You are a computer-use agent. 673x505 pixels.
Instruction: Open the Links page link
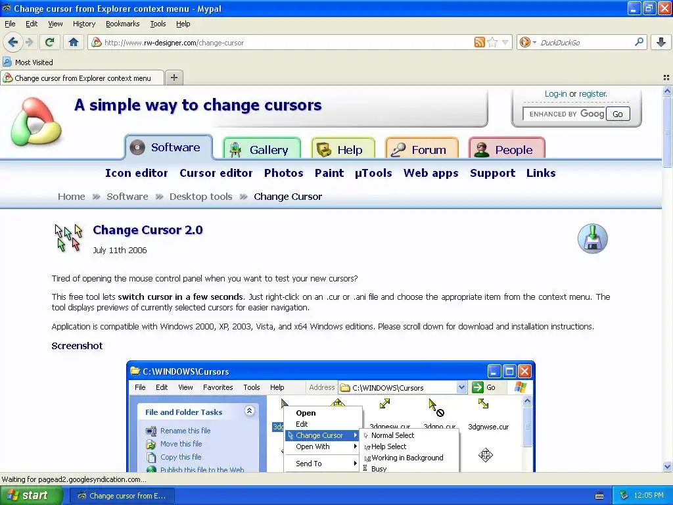pos(541,173)
